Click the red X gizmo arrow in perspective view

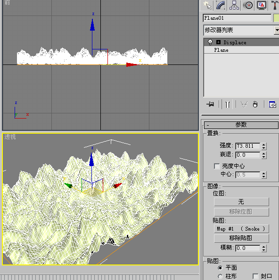point(118,185)
